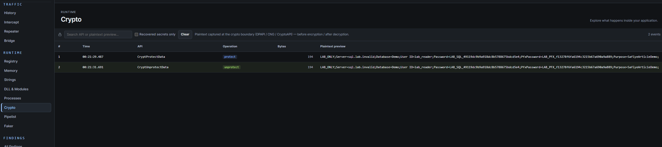Go to Repeater in the sidebar
This screenshot has width=662, height=147.
point(11,31)
